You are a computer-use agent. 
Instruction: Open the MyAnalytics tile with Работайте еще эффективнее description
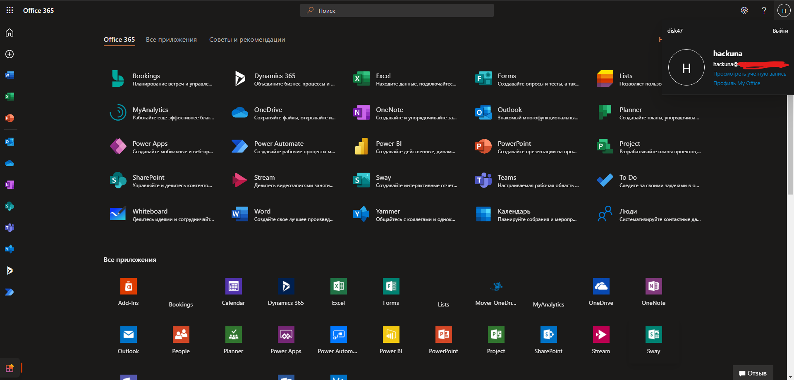point(161,113)
